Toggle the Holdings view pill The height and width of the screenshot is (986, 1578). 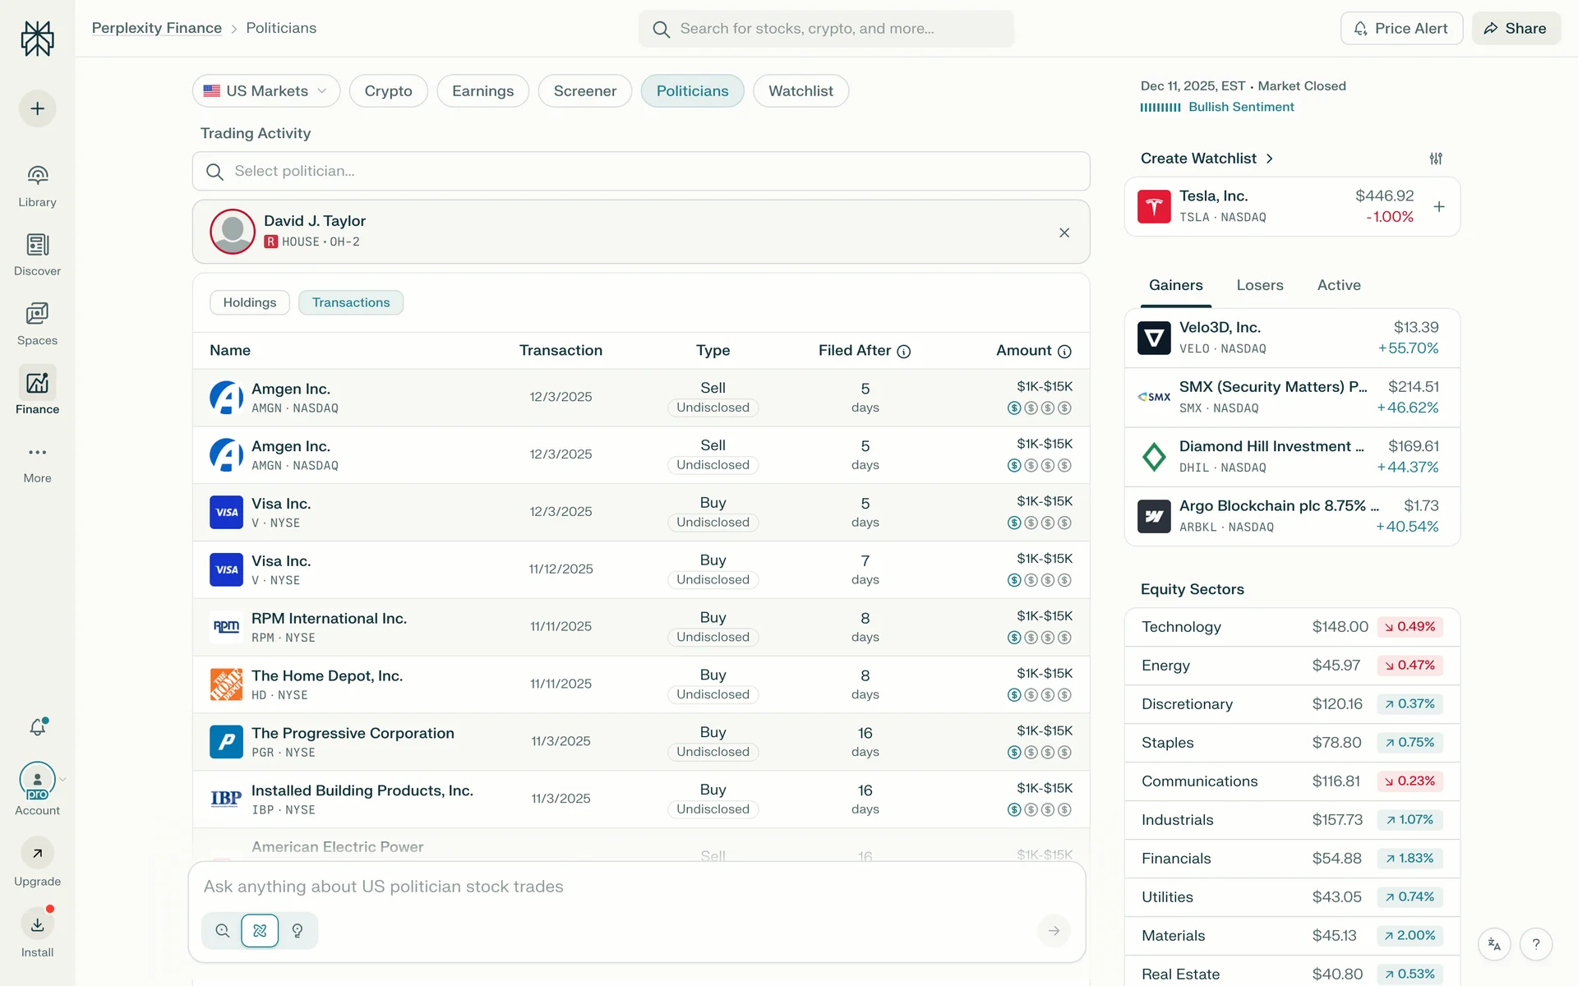[250, 302]
